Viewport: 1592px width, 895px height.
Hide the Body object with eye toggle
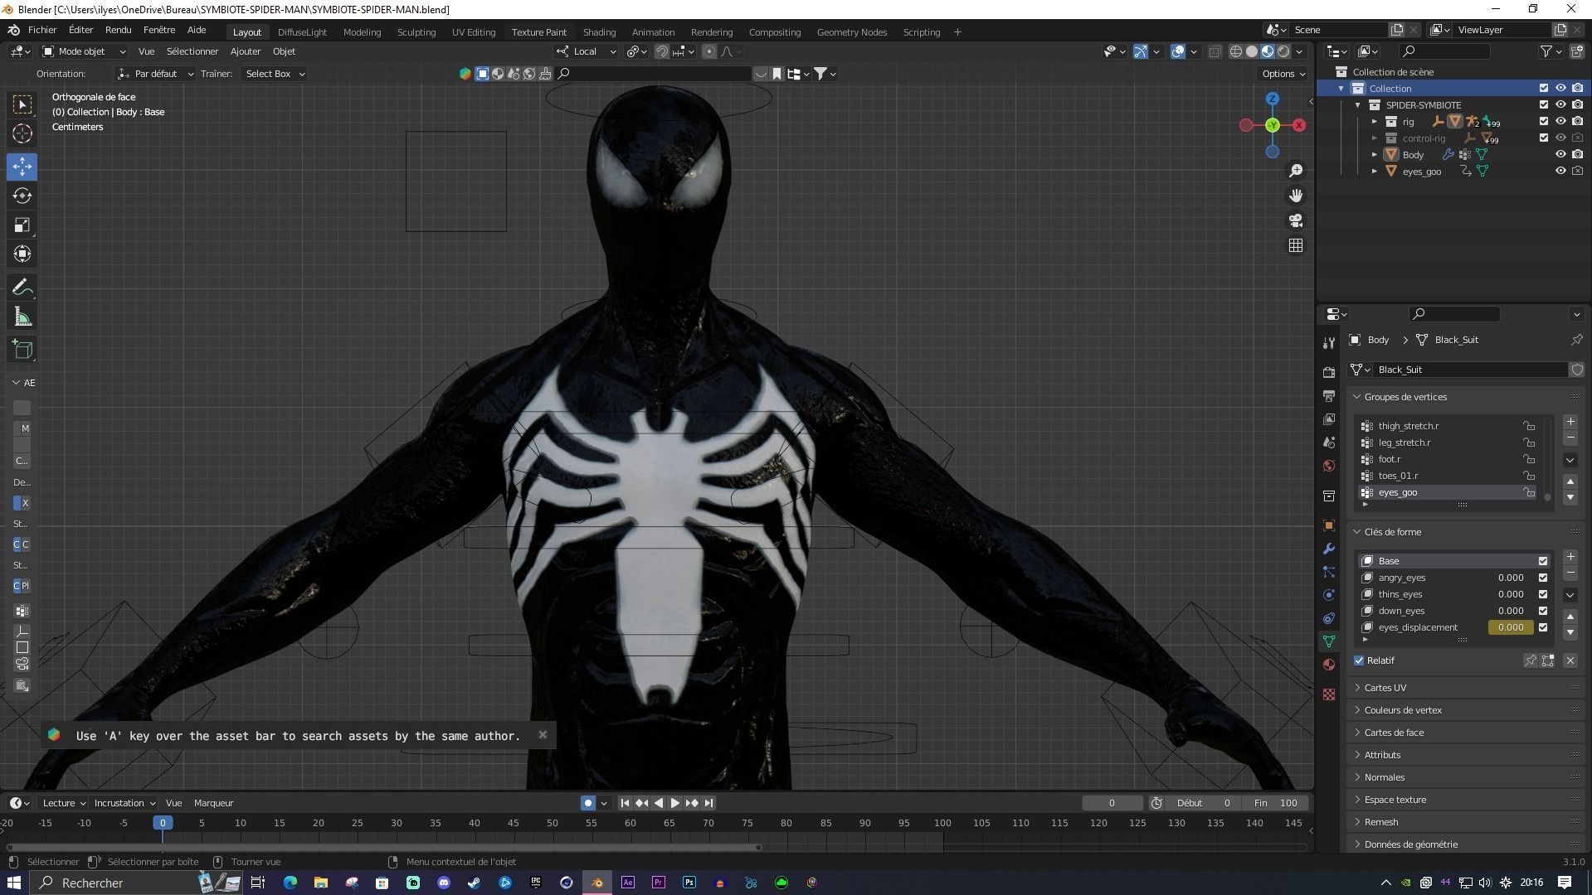[1562, 154]
